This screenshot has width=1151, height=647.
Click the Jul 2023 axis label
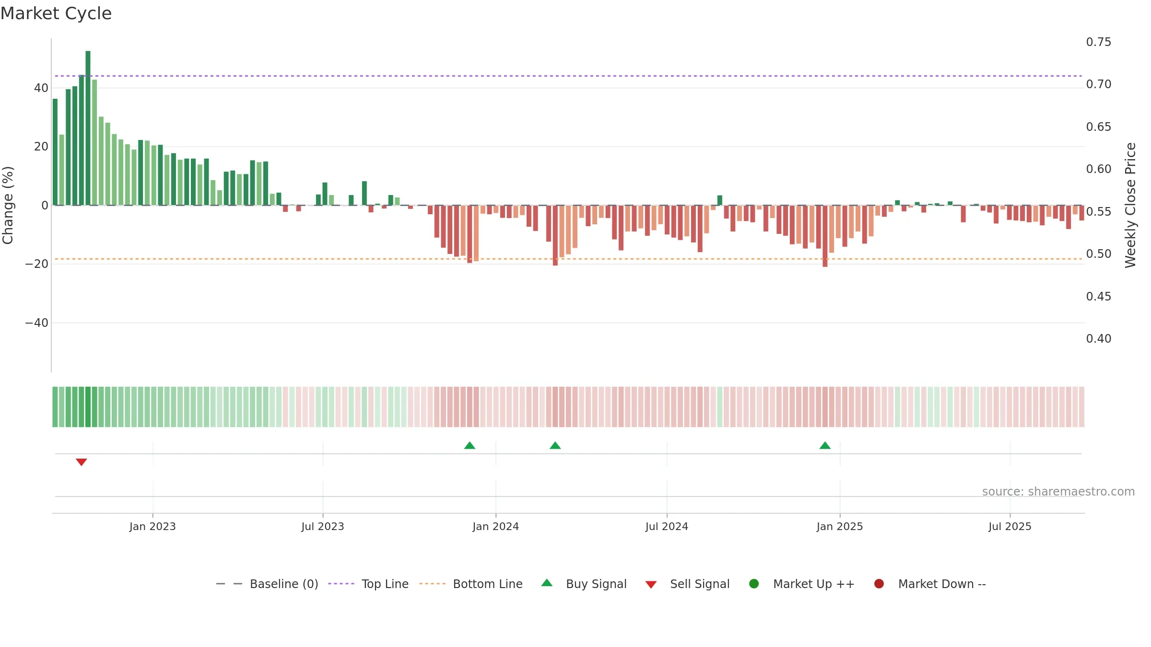tap(323, 527)
